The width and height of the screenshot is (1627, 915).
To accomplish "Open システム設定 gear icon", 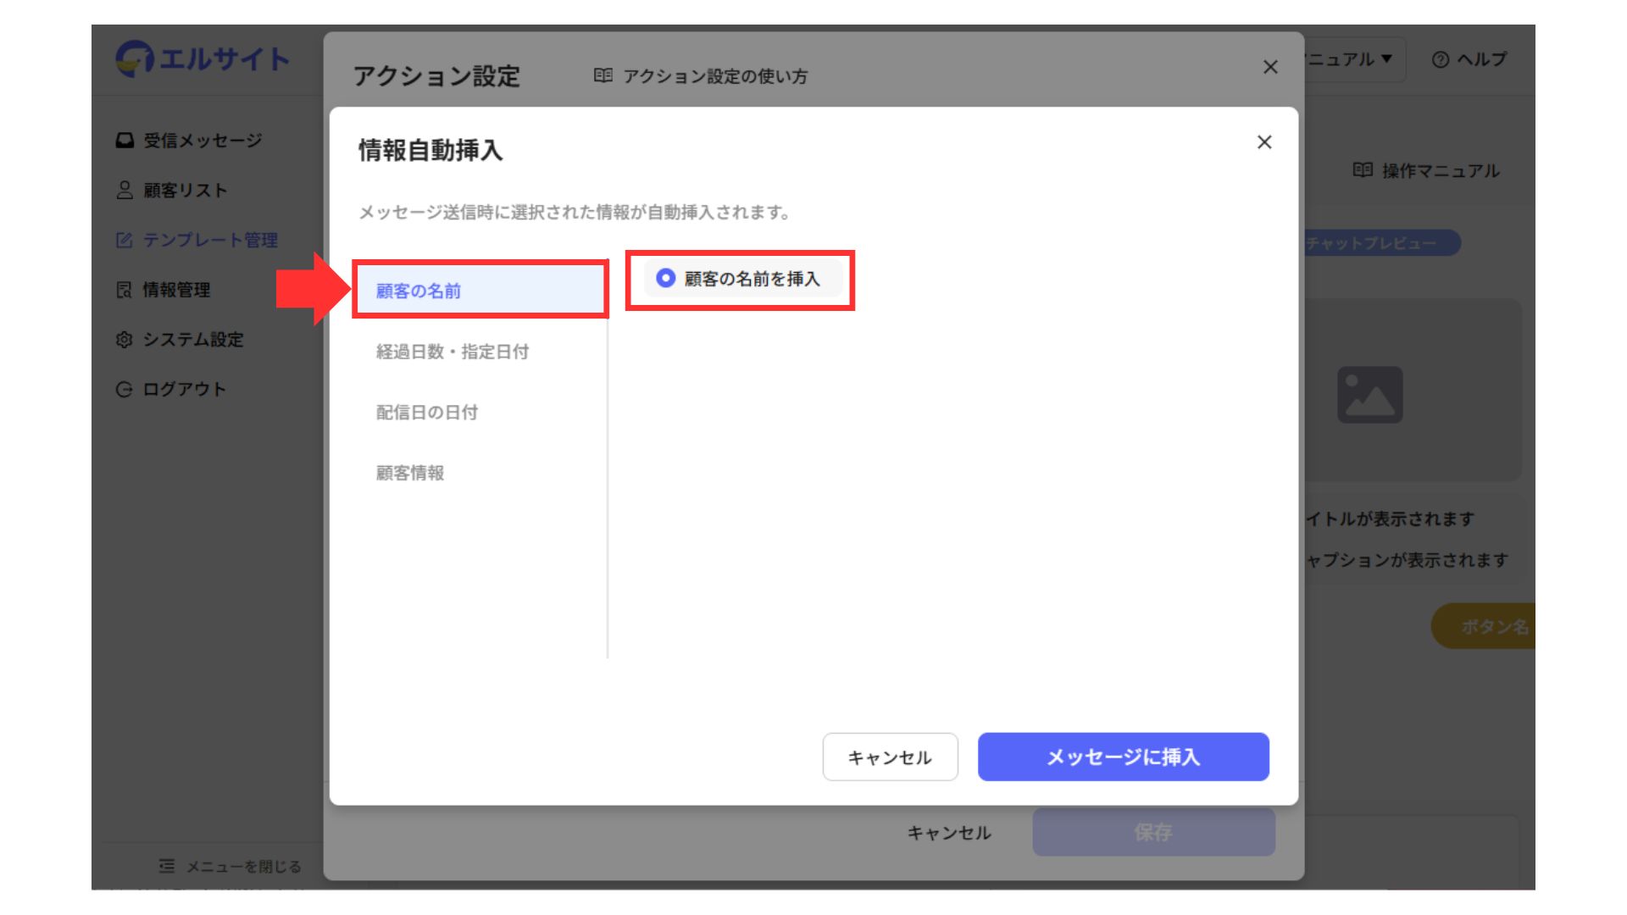I will coord(125,340).
